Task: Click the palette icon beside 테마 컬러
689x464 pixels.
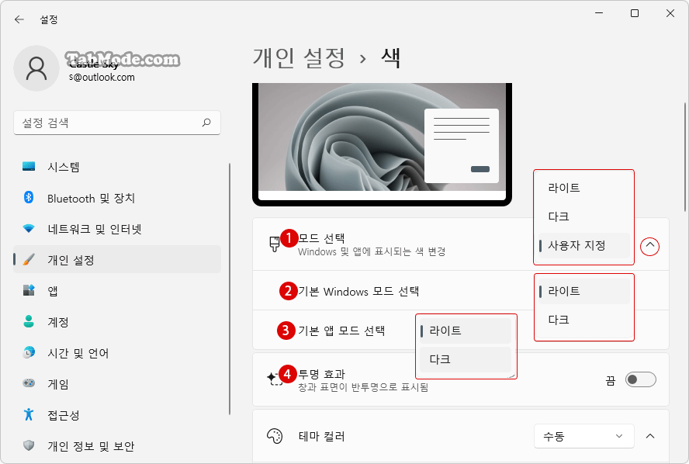Action: [x=275, y=436]
